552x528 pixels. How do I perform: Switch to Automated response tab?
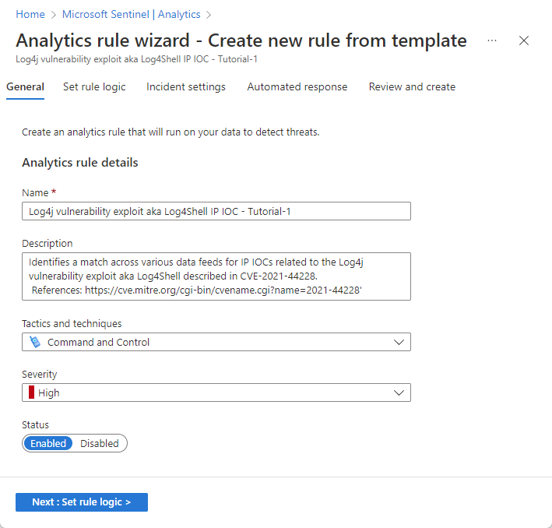(x=297, y=87)
